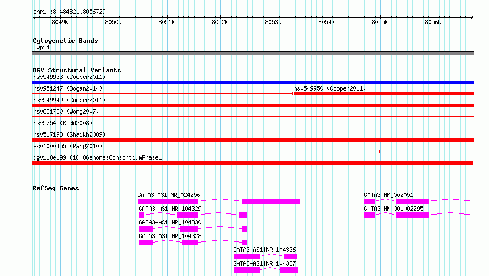Viewport: 489px width, 276px height.
Task: Click the first exon block of NR_104327
Action: (247, 270)
